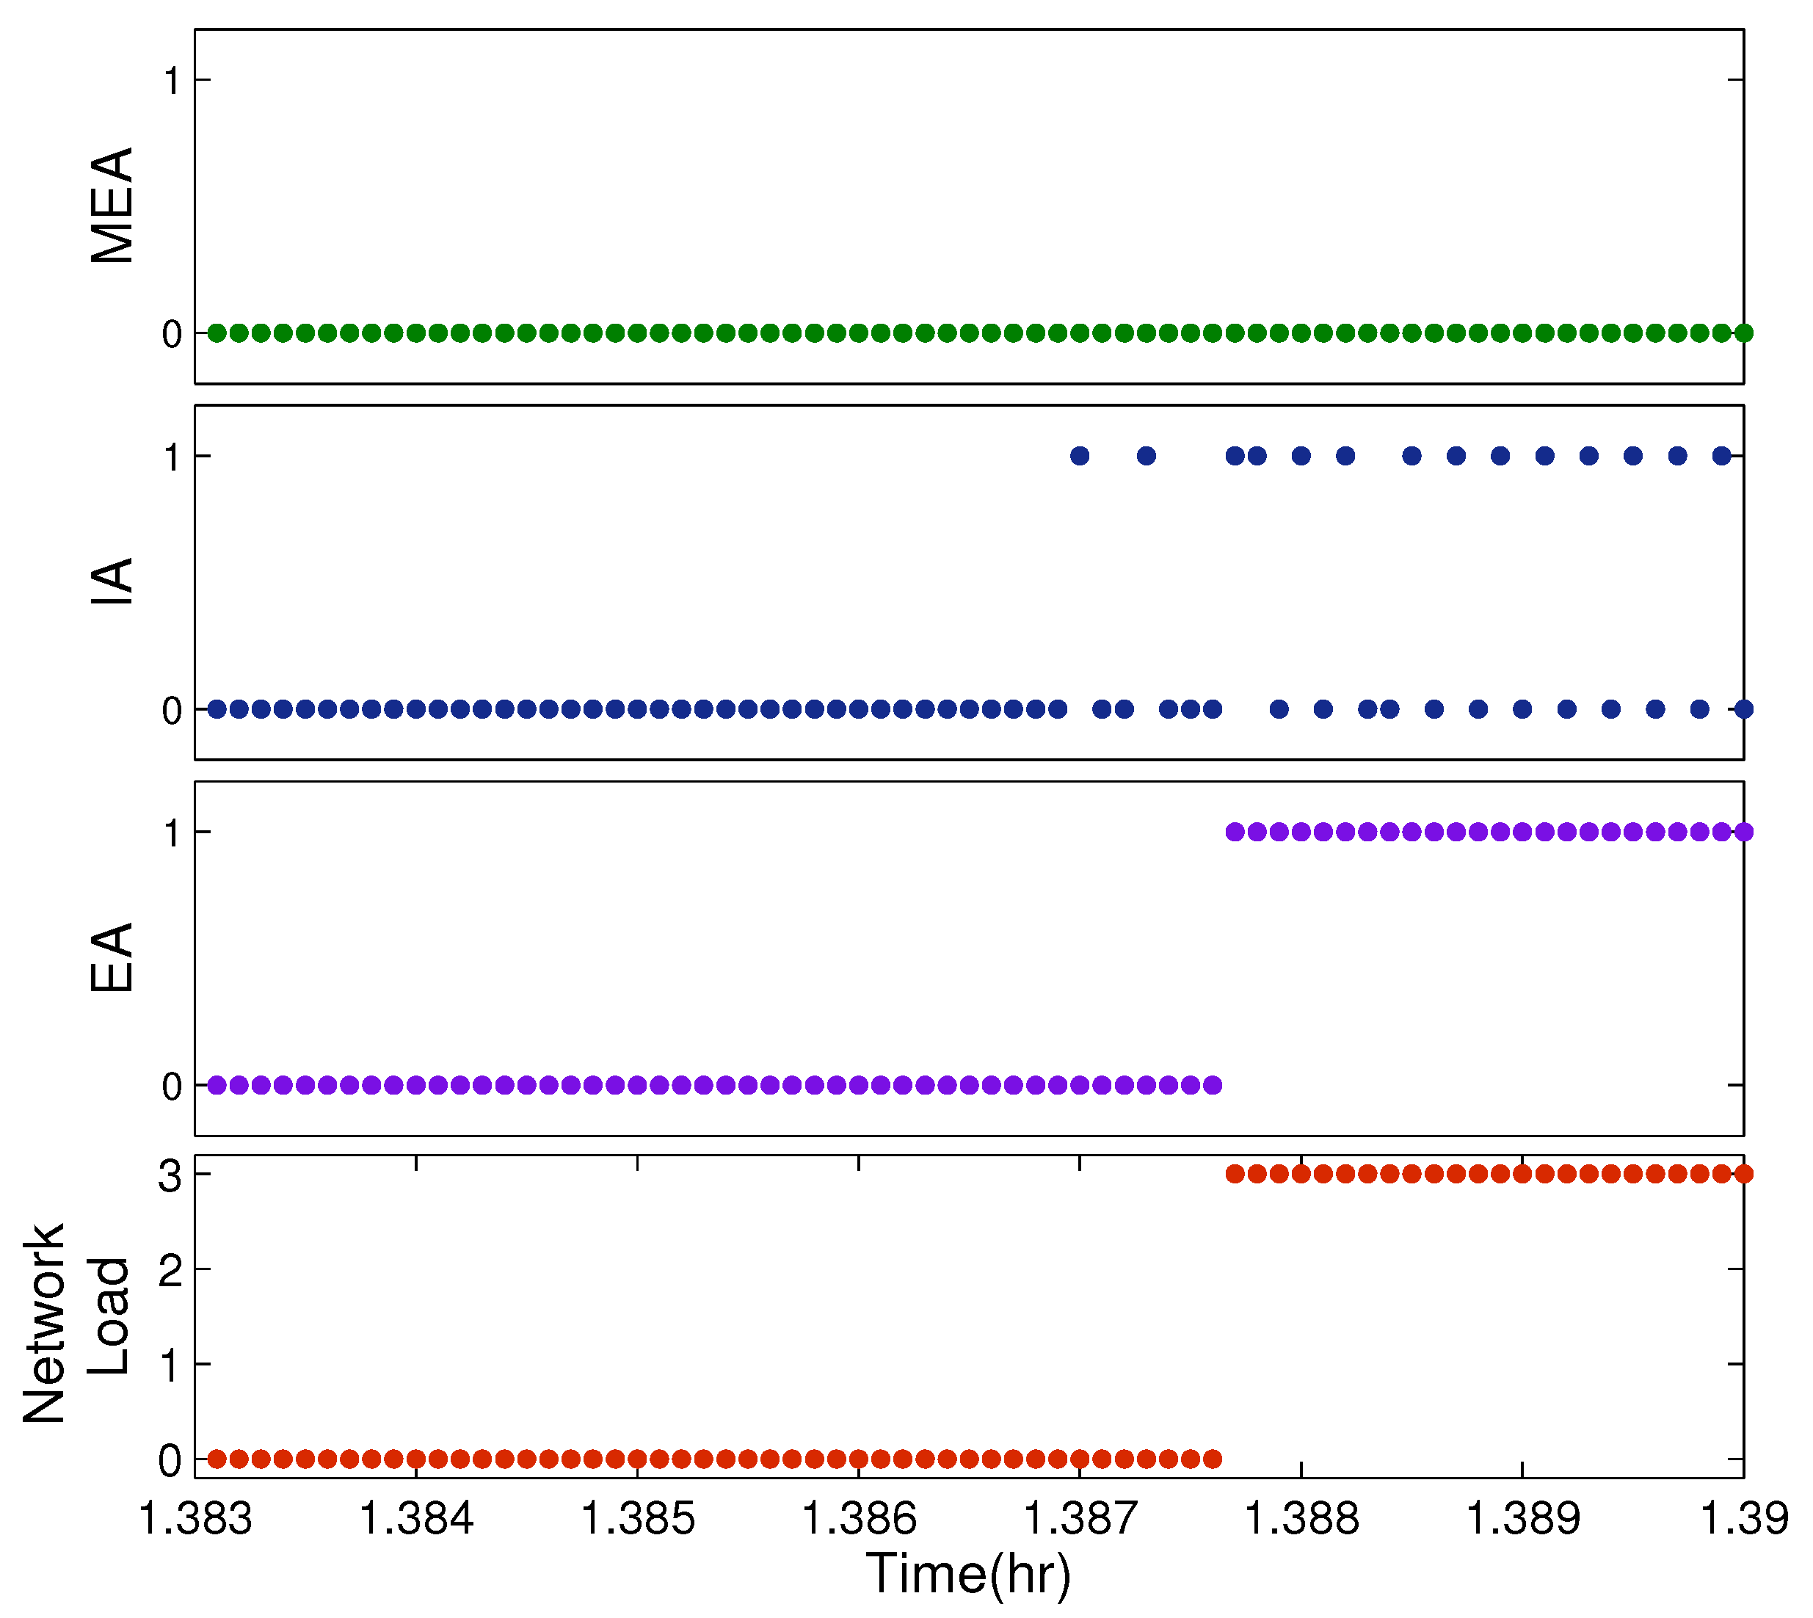The width and height of the screenshot is (1813, 1618).
Task: Click the first purple EA point at value 1
Action: pos(1235,832)
